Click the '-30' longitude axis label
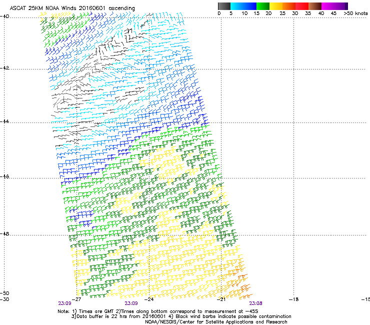Screen dimensions: 370x325 point(4,299)
